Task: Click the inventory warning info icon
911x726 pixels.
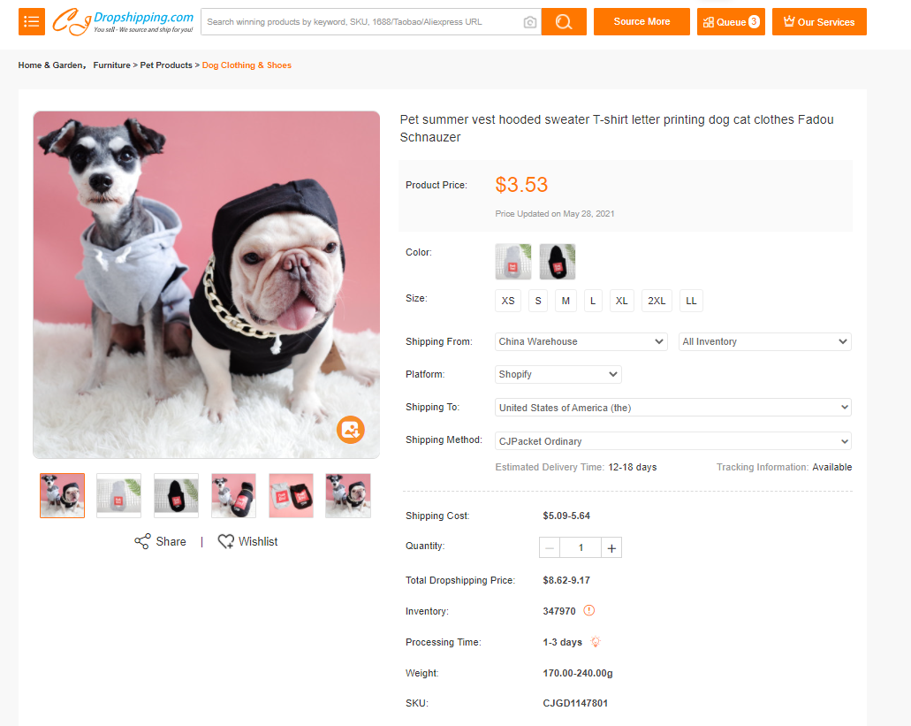Action: pos(589,611)
